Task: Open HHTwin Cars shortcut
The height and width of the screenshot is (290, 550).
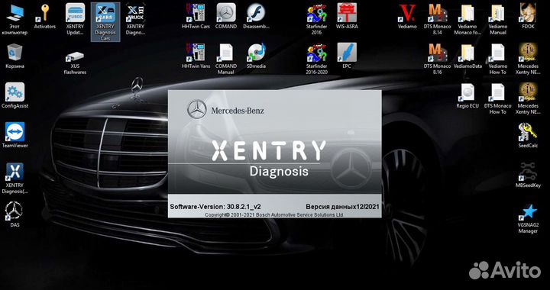Action: 196,17
